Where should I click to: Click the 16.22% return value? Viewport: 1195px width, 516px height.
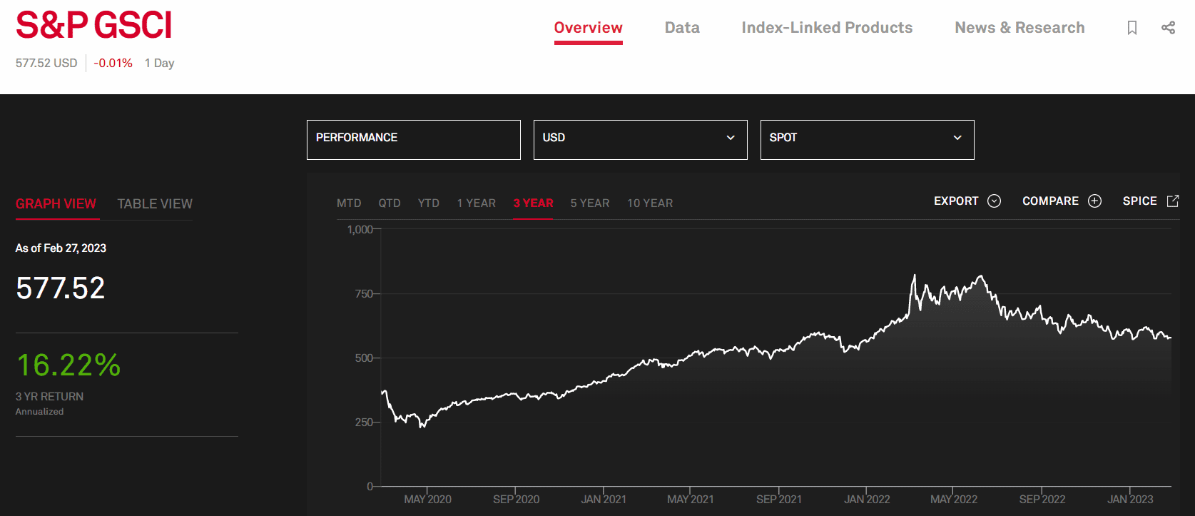68,365
